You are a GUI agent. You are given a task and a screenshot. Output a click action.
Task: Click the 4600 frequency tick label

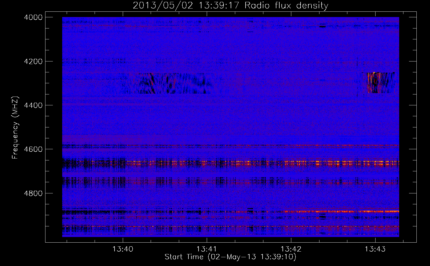pyautogui.click(x=33, y=149)
